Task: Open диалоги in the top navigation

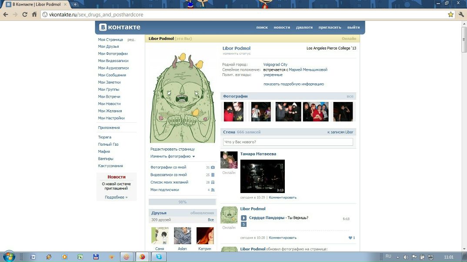Action: pyautogui.click(x=304, y=27)
